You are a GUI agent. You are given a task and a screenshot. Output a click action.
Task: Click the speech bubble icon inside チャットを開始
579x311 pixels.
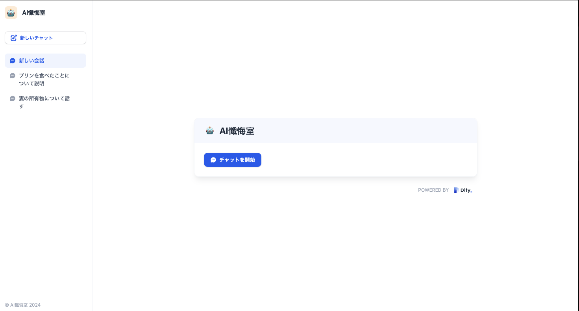pos(213,160)
